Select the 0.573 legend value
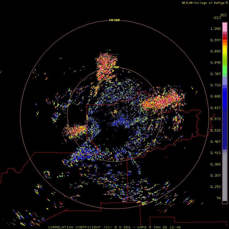The height and width of the screenshot is (229, 229). click(216, 119)
